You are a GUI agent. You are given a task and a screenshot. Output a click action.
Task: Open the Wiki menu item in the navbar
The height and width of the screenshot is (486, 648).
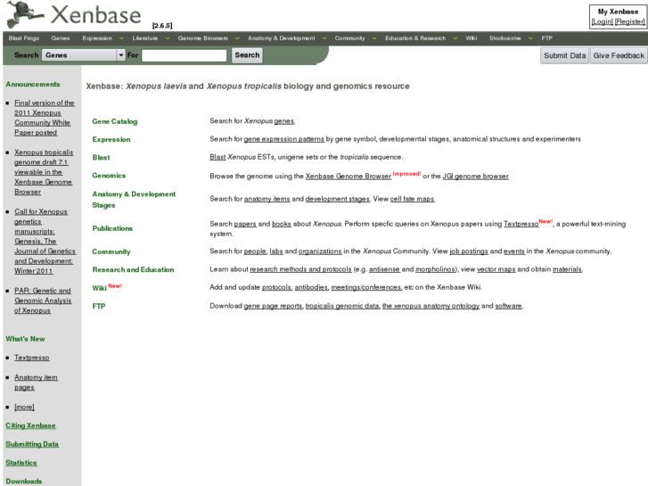472,38
